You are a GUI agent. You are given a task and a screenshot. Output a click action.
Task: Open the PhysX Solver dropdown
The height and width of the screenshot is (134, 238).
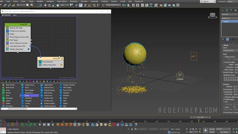[231, 51]
